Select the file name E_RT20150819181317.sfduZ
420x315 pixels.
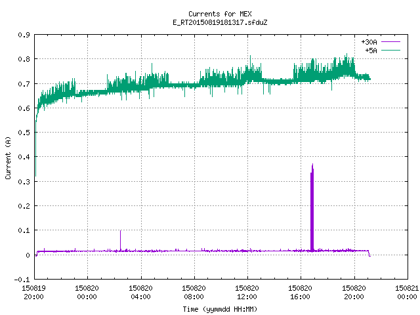[x=220, y=22]
